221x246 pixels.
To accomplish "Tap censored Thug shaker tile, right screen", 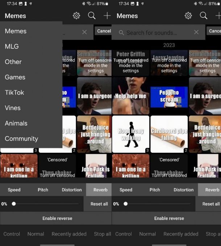I will pos(169,166).
